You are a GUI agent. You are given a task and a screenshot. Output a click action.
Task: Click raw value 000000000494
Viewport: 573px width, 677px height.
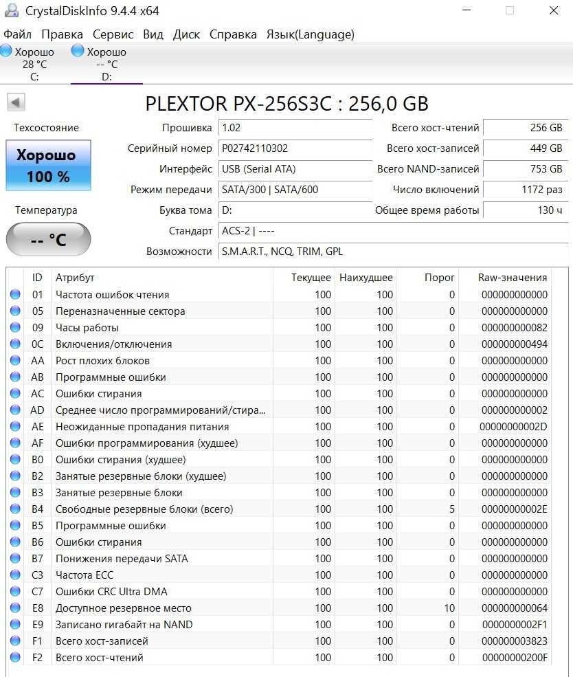(515, 344)
